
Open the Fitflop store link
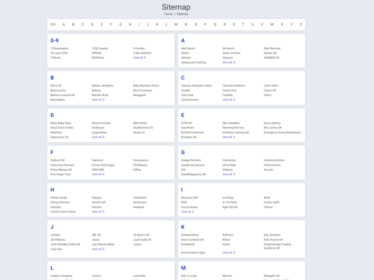coord(137,169)
